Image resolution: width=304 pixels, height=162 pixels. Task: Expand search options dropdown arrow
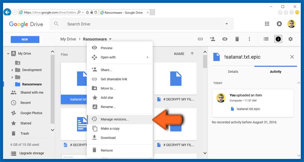coord(226,24)
